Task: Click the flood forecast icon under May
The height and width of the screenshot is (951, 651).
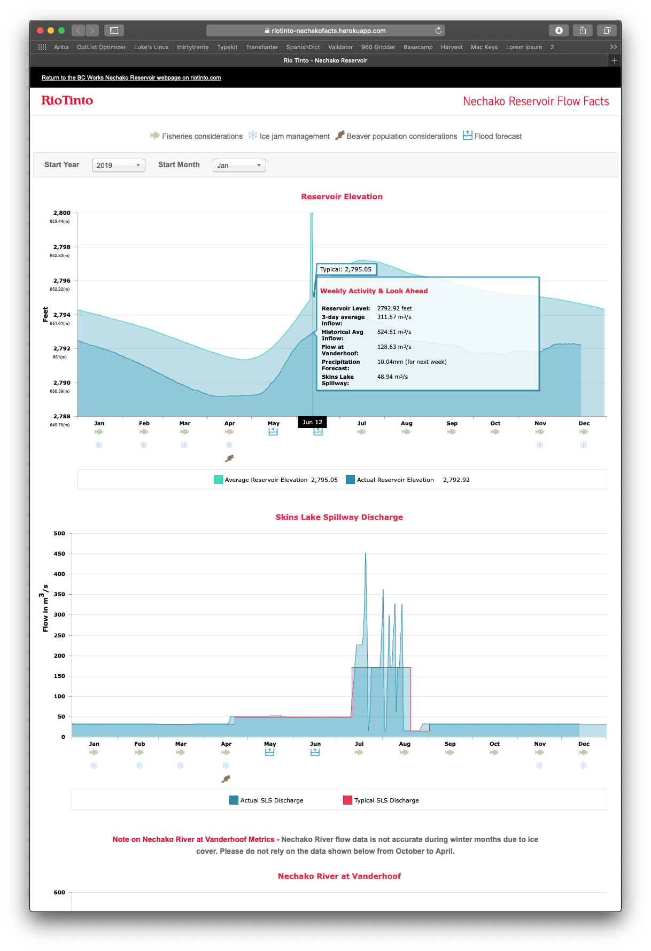Action: 273,432
